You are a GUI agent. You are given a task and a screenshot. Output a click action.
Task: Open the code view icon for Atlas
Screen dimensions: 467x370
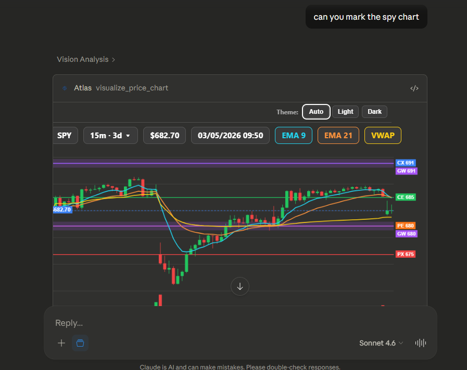414,88
